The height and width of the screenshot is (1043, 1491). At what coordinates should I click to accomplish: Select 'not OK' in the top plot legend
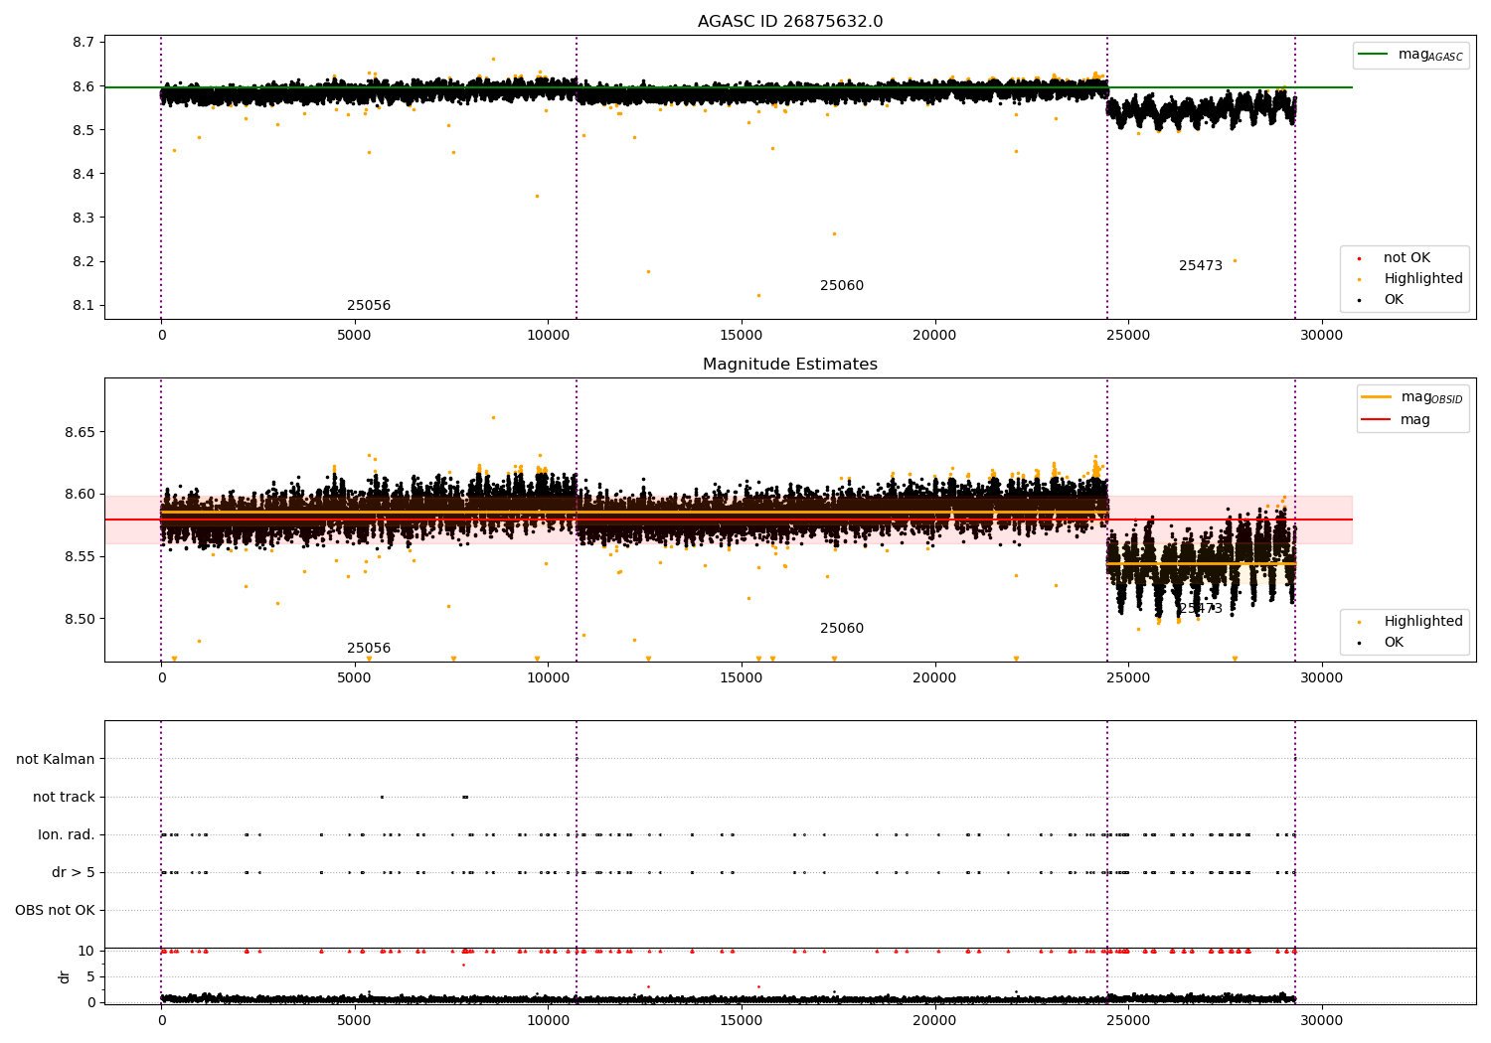pyautogui.click(x=1407, y=258)
